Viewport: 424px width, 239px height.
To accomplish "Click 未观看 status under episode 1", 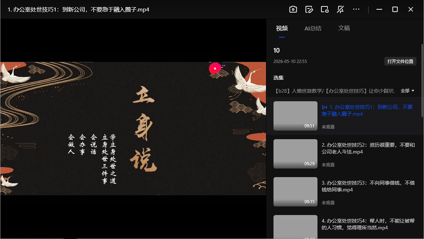I will point(328,127).
